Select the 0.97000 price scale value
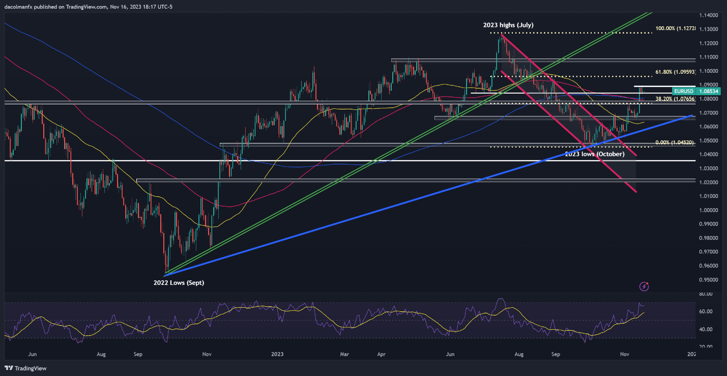Viewport: 727px width, 376px height. (x=708, y=251)
